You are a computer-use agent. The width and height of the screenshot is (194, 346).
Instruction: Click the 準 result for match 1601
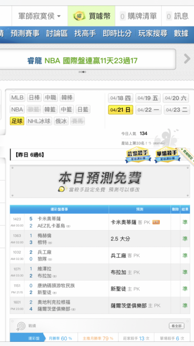(185, 306)
